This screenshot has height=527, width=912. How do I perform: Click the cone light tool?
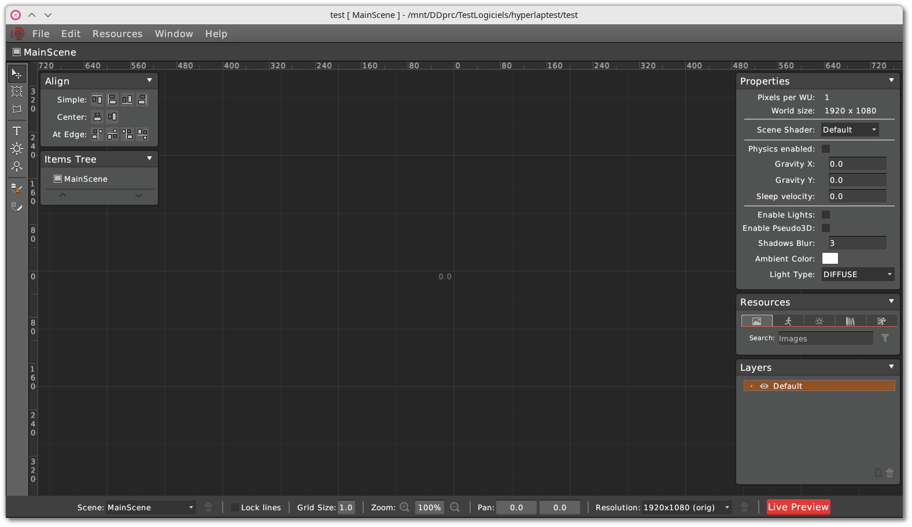pyautogui.click(x=17, y=167)
